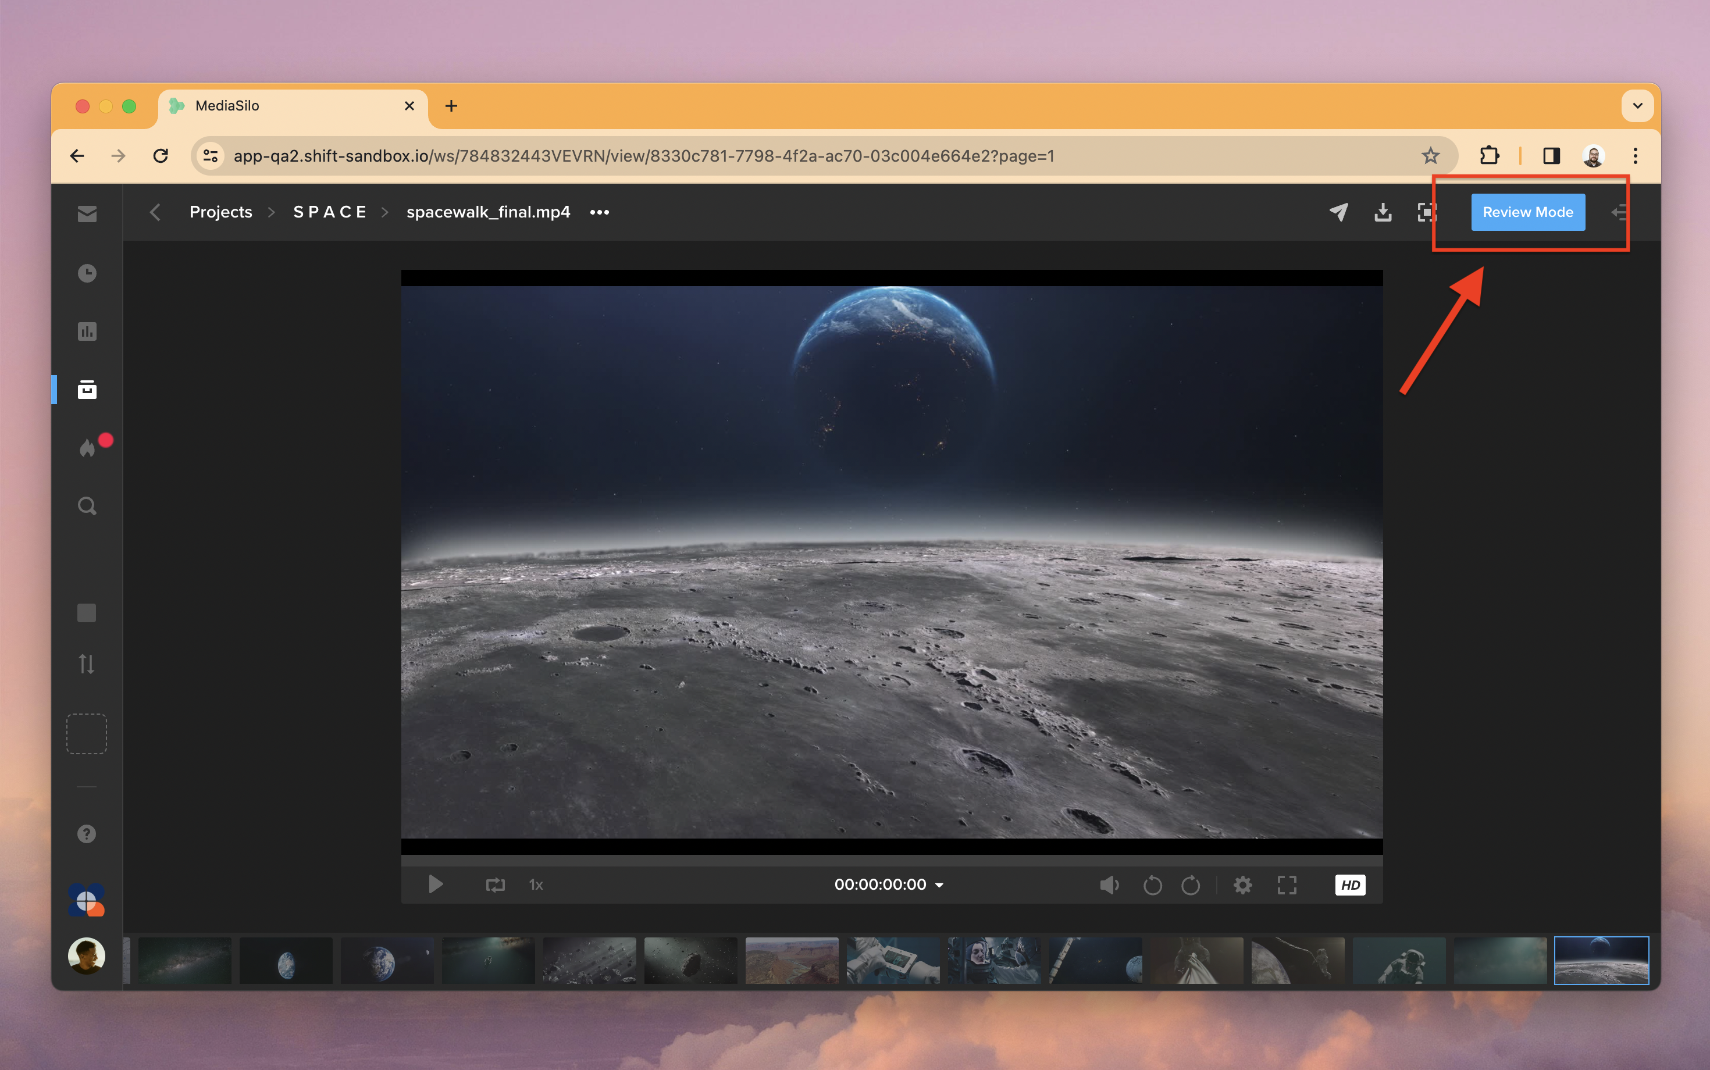Click the download icon in header
The image size is (1710, 1070).
tap(1383, 212)
